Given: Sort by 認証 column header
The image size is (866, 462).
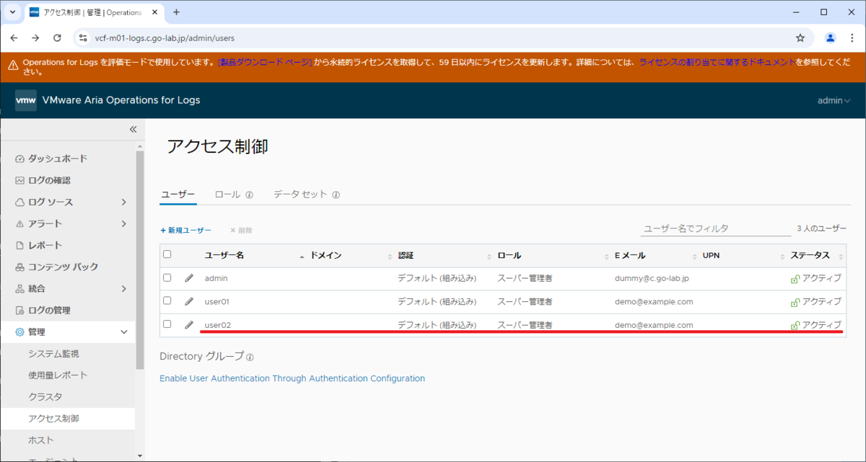Looking at the screenshot, I should coord(406,255).
